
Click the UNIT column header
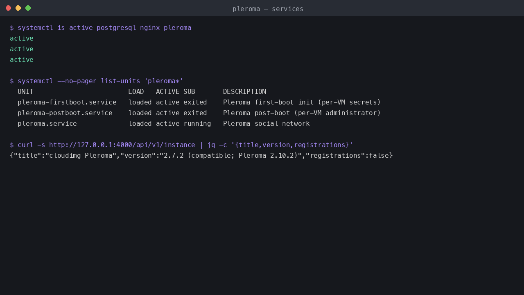coord(25,92)
